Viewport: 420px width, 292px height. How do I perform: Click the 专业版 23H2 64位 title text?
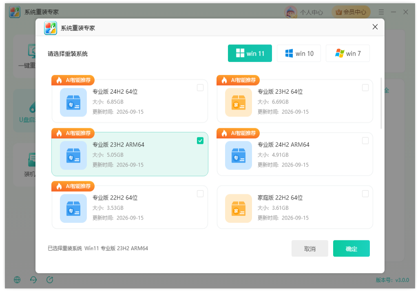point(280,92)
